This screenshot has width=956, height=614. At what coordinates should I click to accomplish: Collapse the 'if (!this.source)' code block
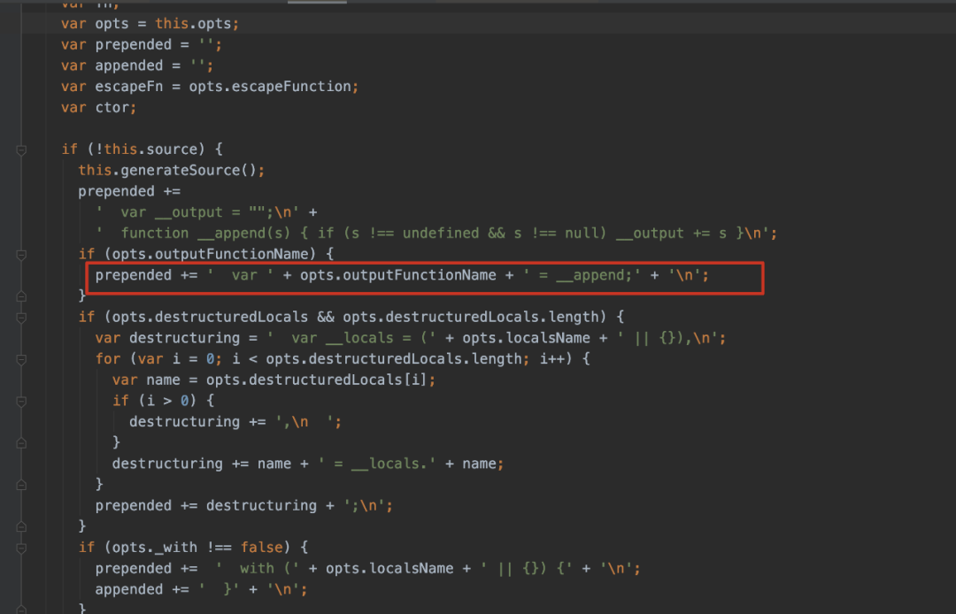[x=21, y=150]
